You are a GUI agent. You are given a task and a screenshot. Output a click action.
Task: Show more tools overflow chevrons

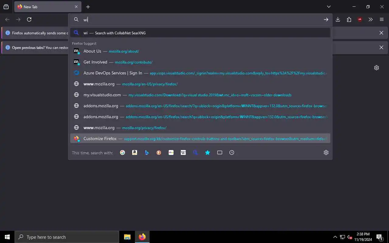tap(371, 19)
